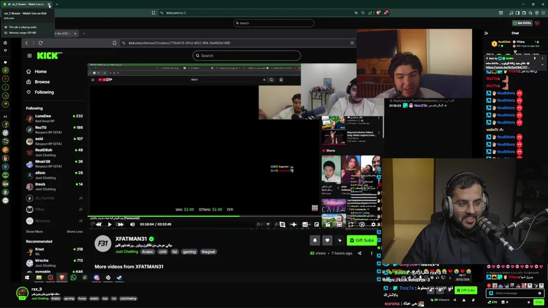Click the fast-forward button on the VOD player
548x308 pixels.
120,224
